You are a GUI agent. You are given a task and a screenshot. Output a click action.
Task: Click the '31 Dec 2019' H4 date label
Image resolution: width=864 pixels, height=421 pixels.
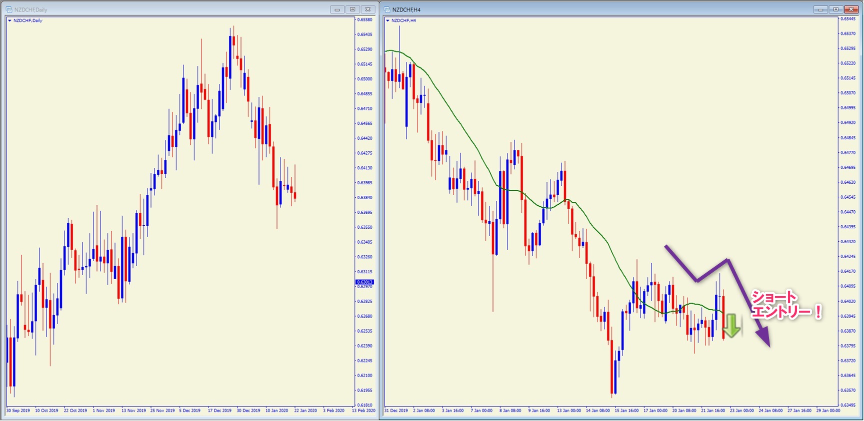pyautogui.click(x=396, y=411)
